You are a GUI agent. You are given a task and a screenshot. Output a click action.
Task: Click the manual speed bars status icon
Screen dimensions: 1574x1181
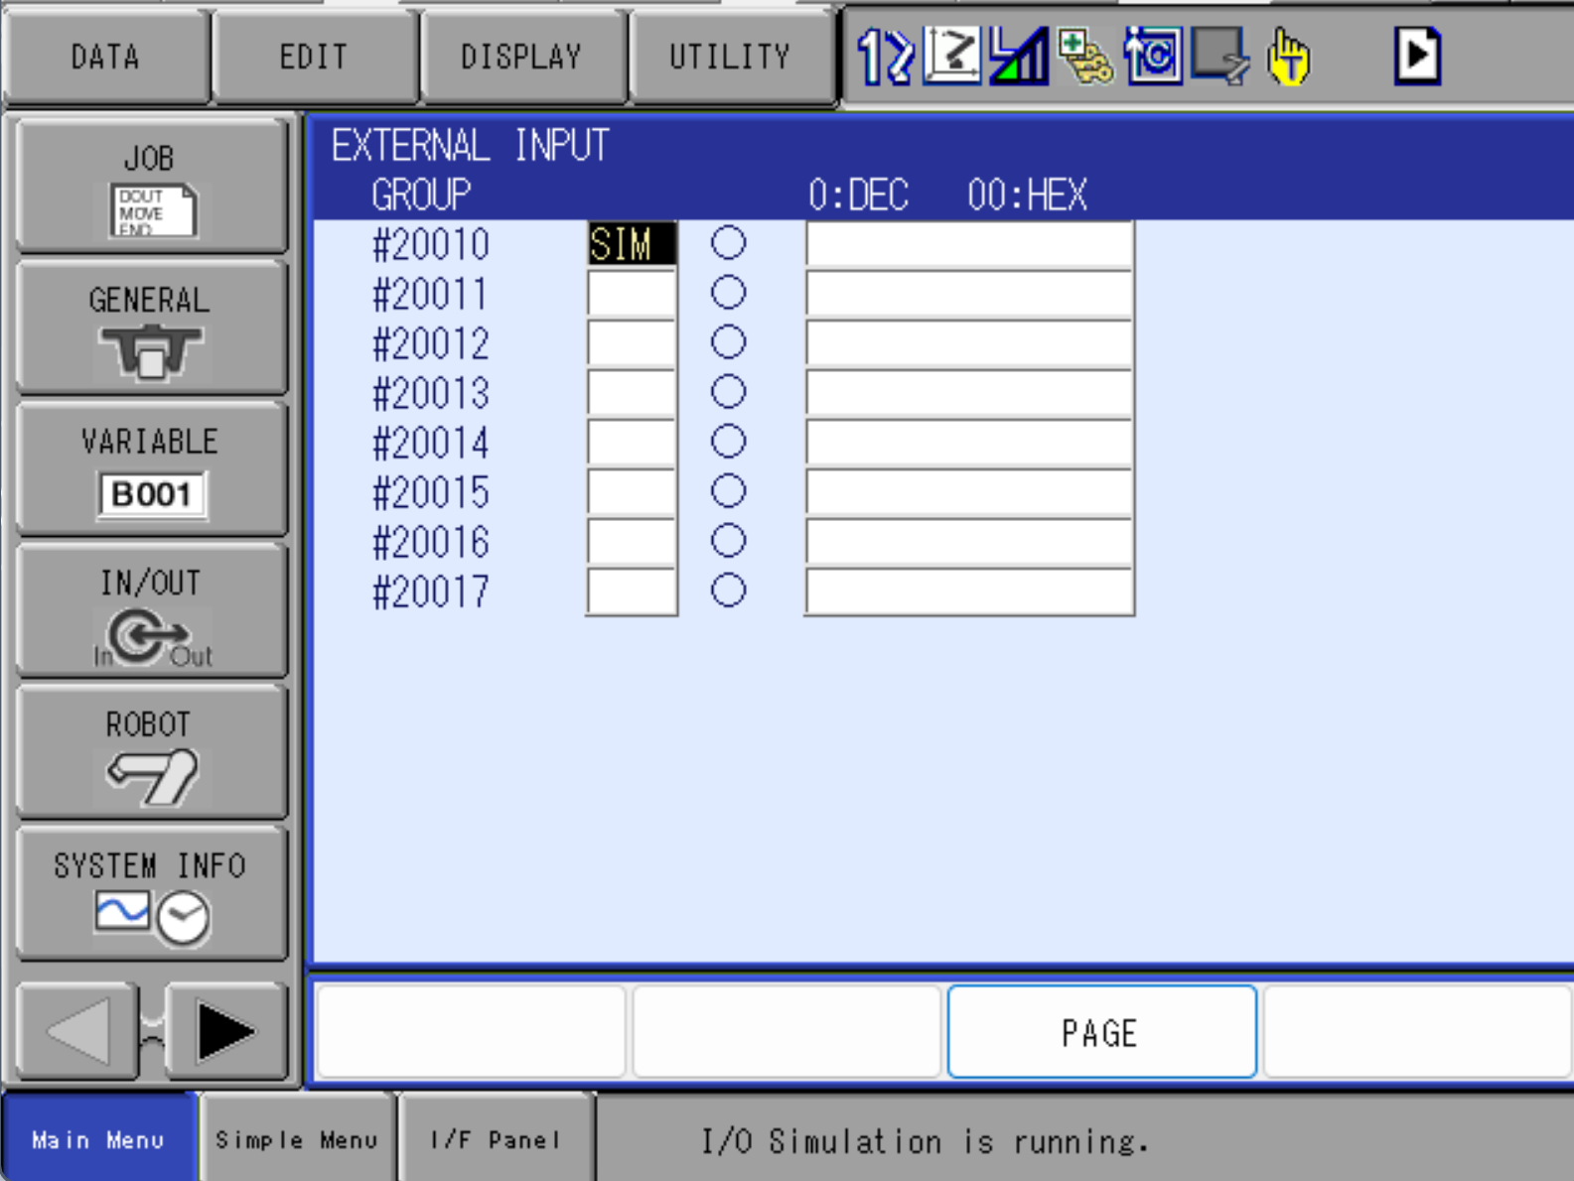pyautogui.click(x=1019, y=56)
